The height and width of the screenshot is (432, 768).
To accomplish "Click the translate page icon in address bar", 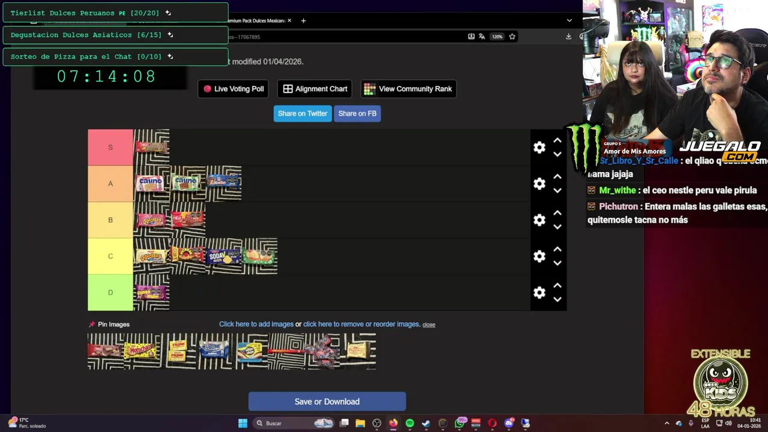I will point(481,37).
